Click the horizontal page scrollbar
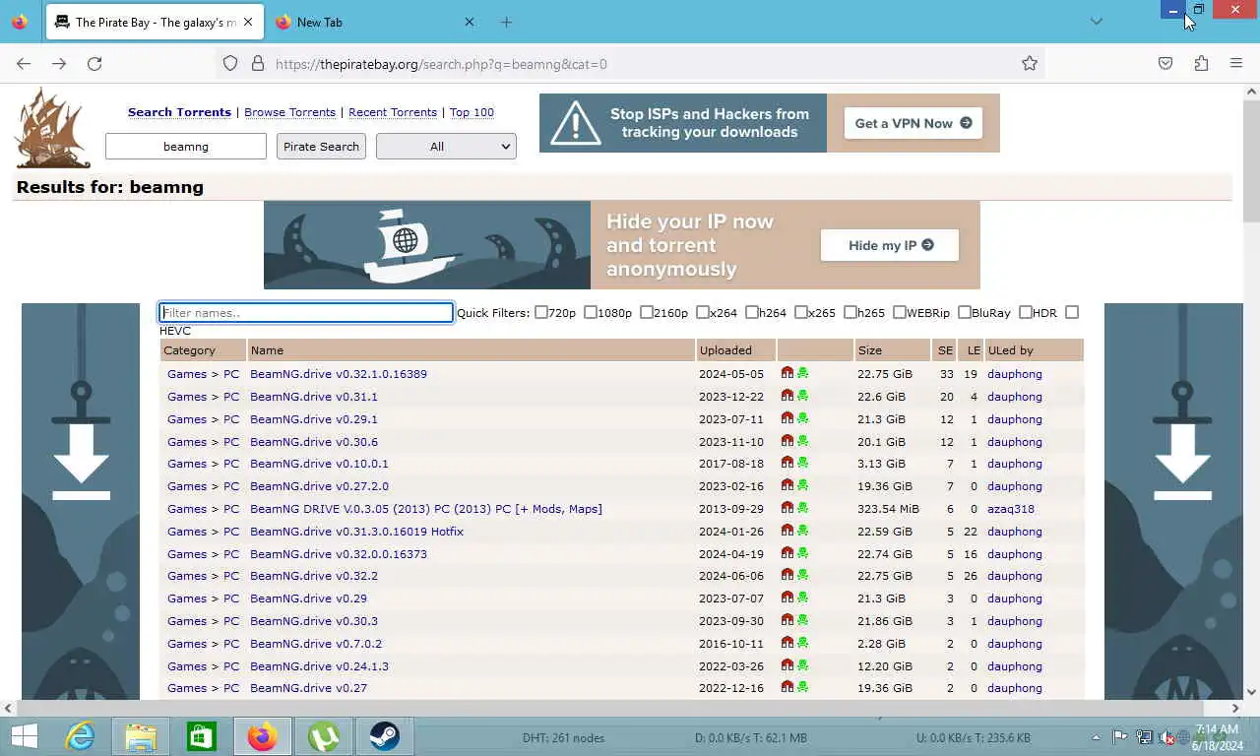The height and width of the screenshot is (756, 1260). pos(610,708)
